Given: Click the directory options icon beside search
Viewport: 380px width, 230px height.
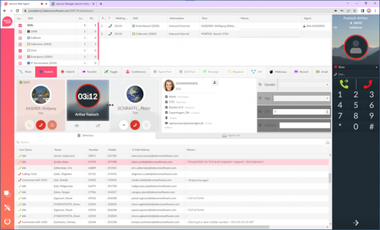Looking at the screenshot, I should pyautogui.click(x=327, y=143).
